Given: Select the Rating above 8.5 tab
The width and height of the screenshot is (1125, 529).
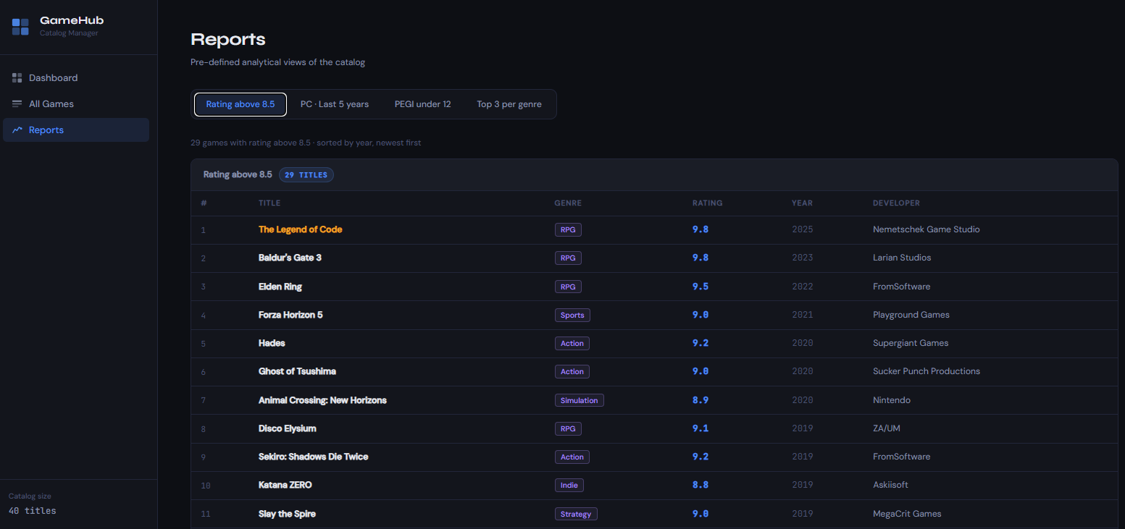Looking at the screenshot, I should click(241, 104).
